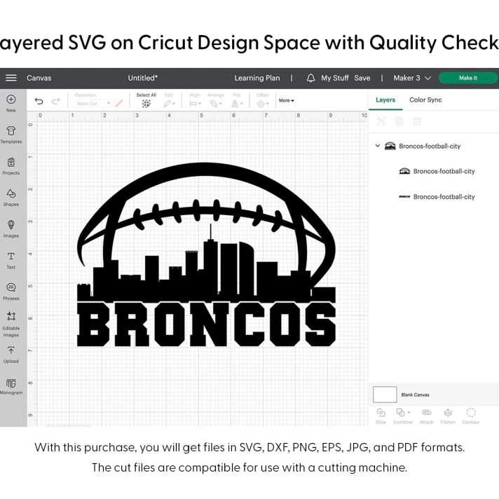
Task: Click the Save button
Action: coord(362,78)
